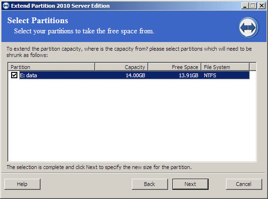Sort list by Partition column header
Viewport: 268px width, 199px height.
pos(51,67)
